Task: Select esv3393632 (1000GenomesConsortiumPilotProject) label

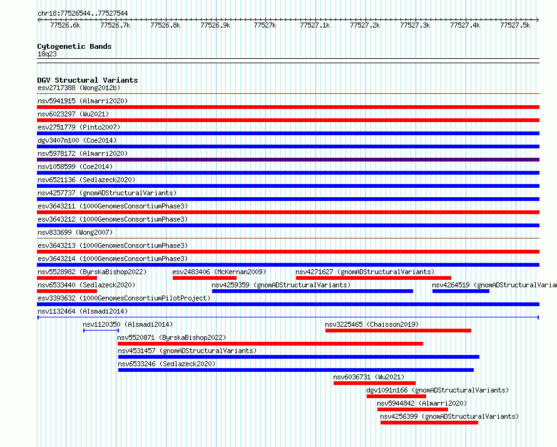Action: coord(124,298)
